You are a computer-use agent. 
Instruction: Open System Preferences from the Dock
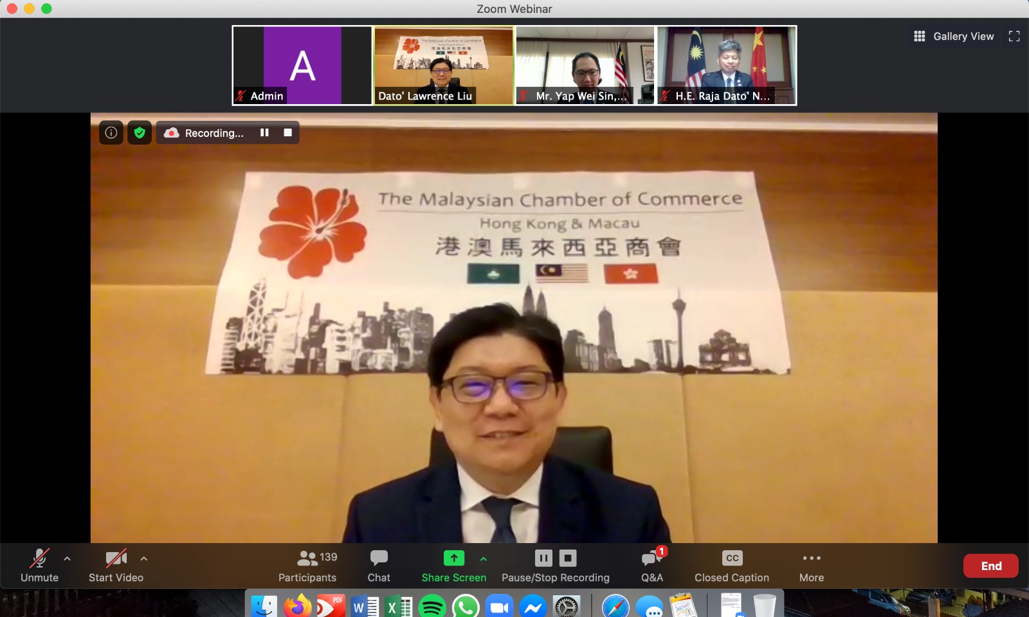pos(567,606)
